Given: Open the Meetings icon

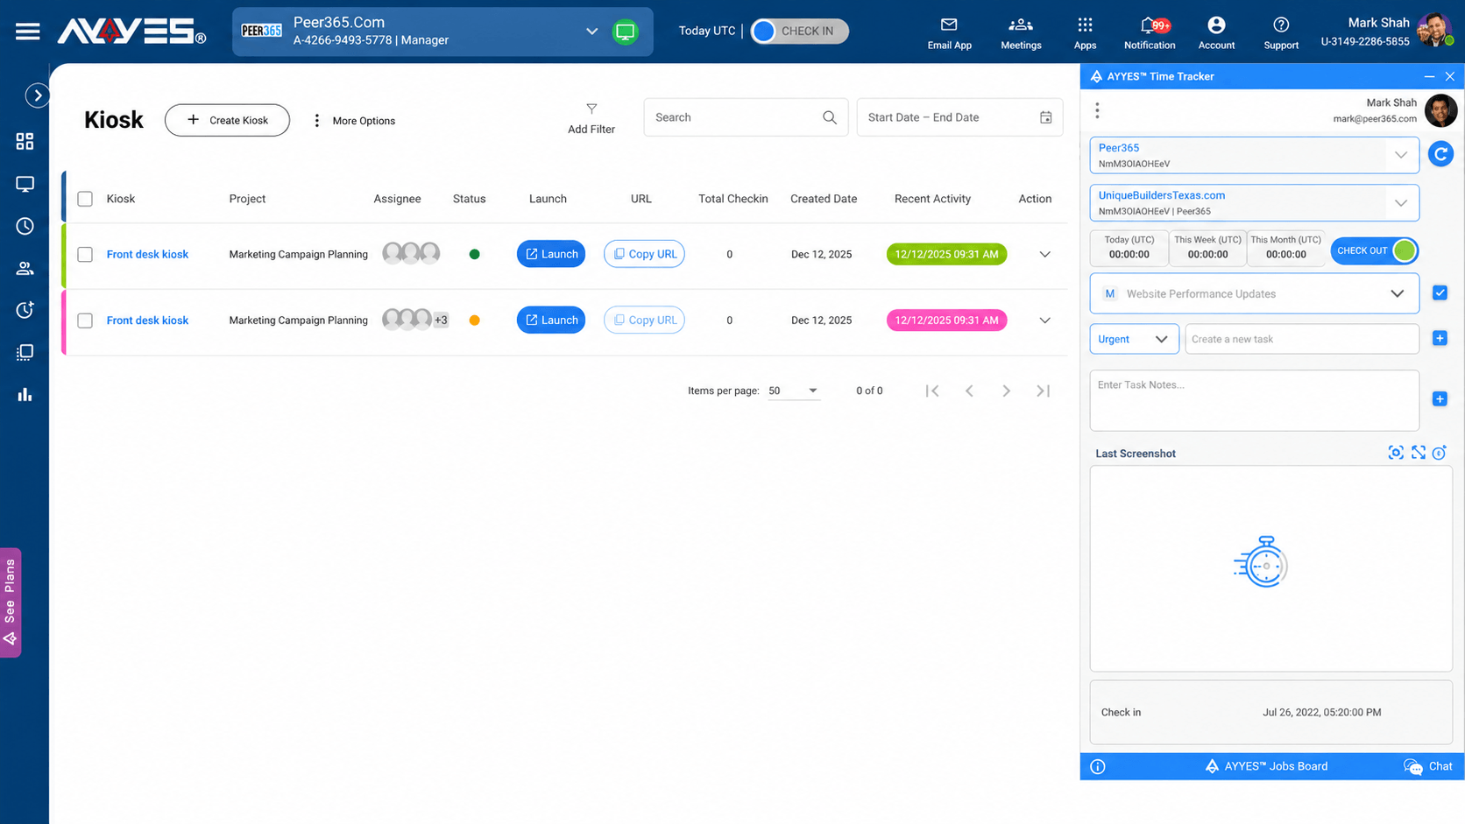Looking at the screenshot, I should click(x=1021, y=25).
